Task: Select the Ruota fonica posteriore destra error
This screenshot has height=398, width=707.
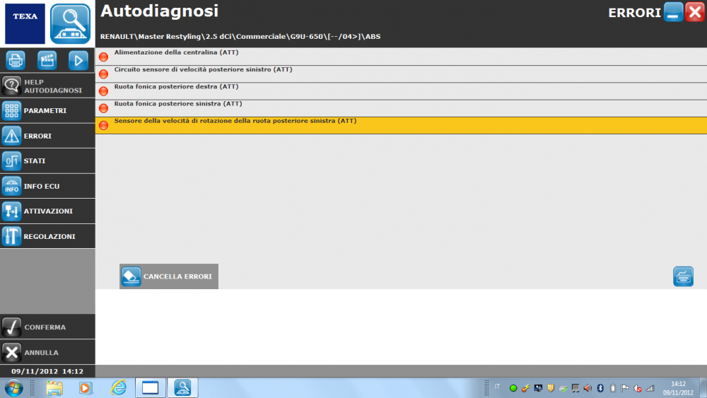Action: coord(176,87)
